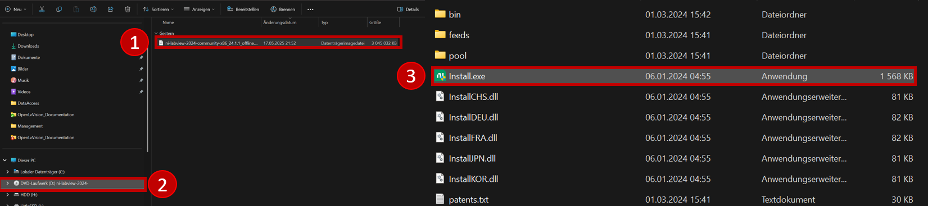Click the feeds folder name

tap(459, 35)
